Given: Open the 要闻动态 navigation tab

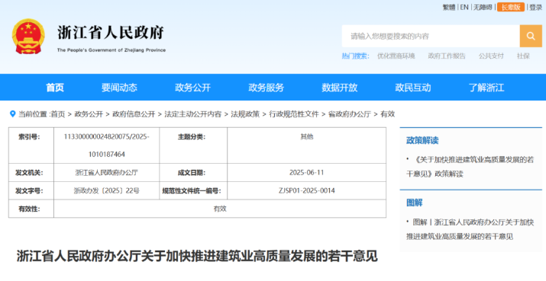Looking at the screenshot, I should pyautogui.click(x=119, y=88).
